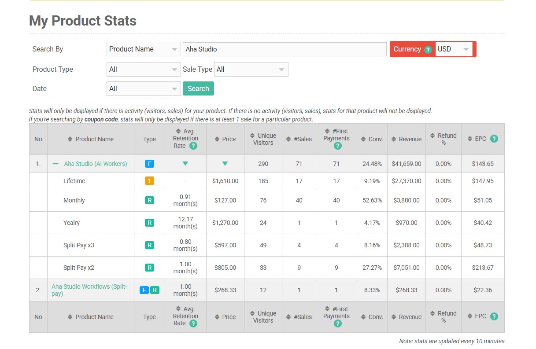Click the $143.65 EPC cell
Viewport: 536px width, 349px height.
483,164
